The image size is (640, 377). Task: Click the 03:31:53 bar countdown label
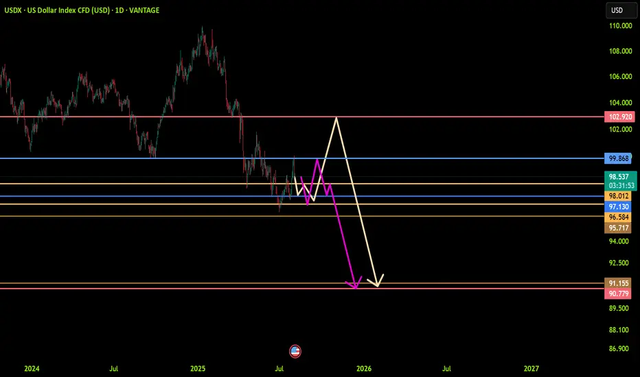[621, 186]
